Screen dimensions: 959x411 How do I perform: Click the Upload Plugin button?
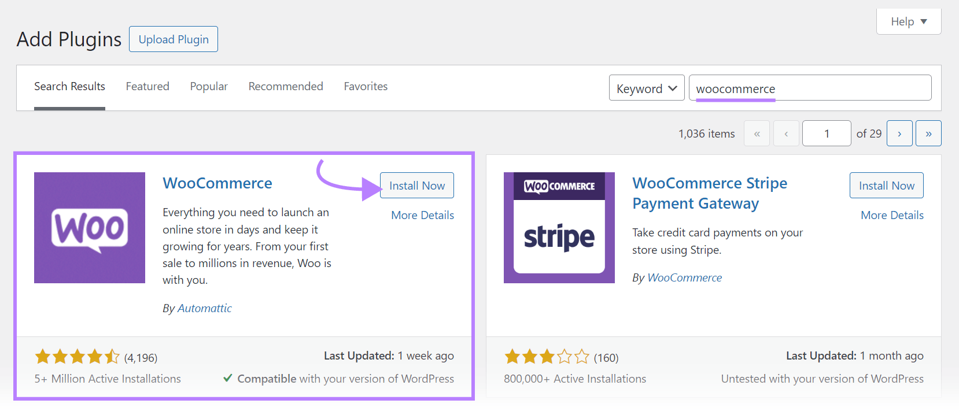click(x=174, y=39)
